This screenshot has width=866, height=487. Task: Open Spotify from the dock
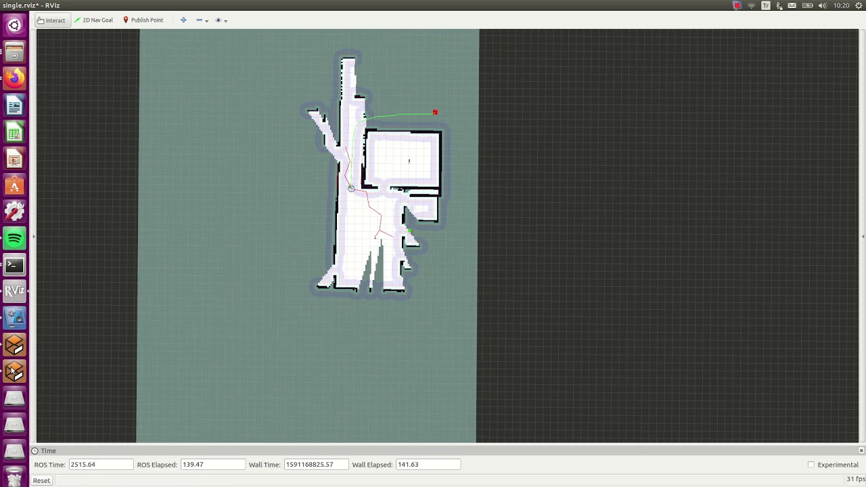[x=14, y=238]
